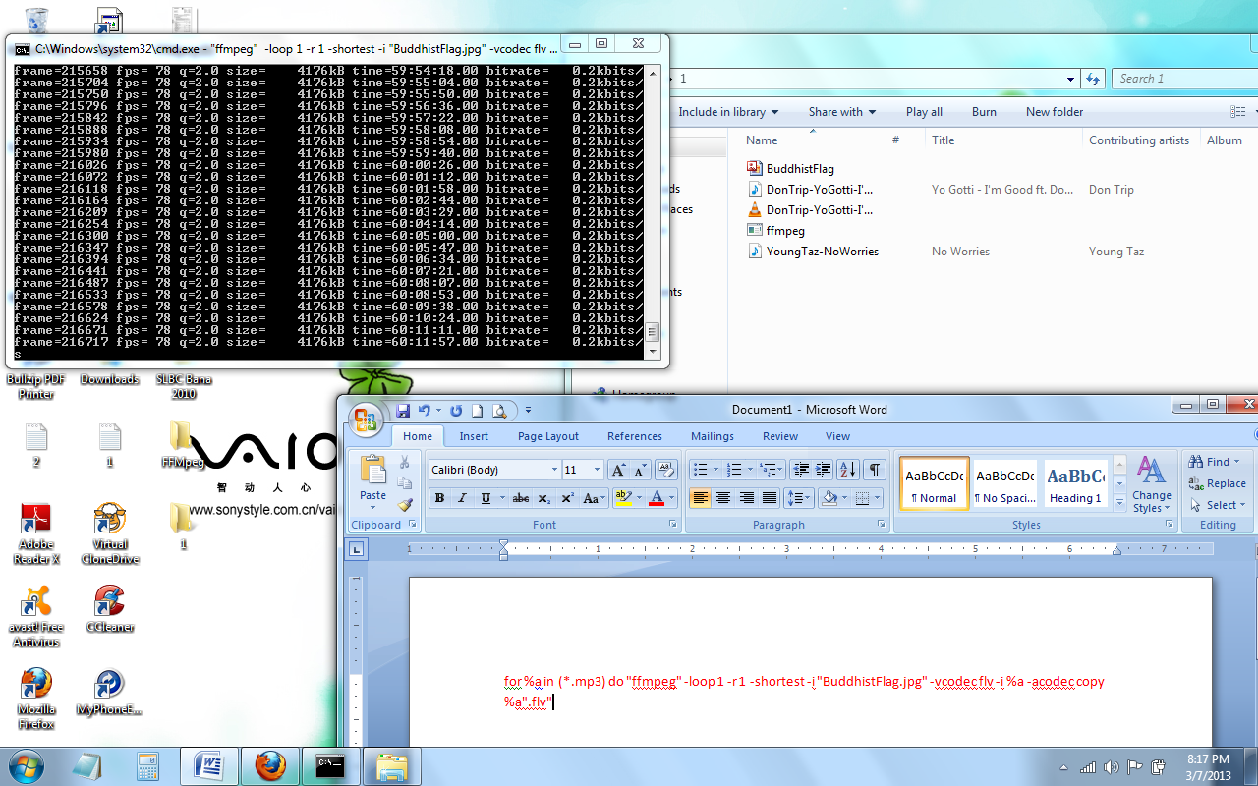
Task: Shrink the font size in Word
Action: tap(640, 470)
